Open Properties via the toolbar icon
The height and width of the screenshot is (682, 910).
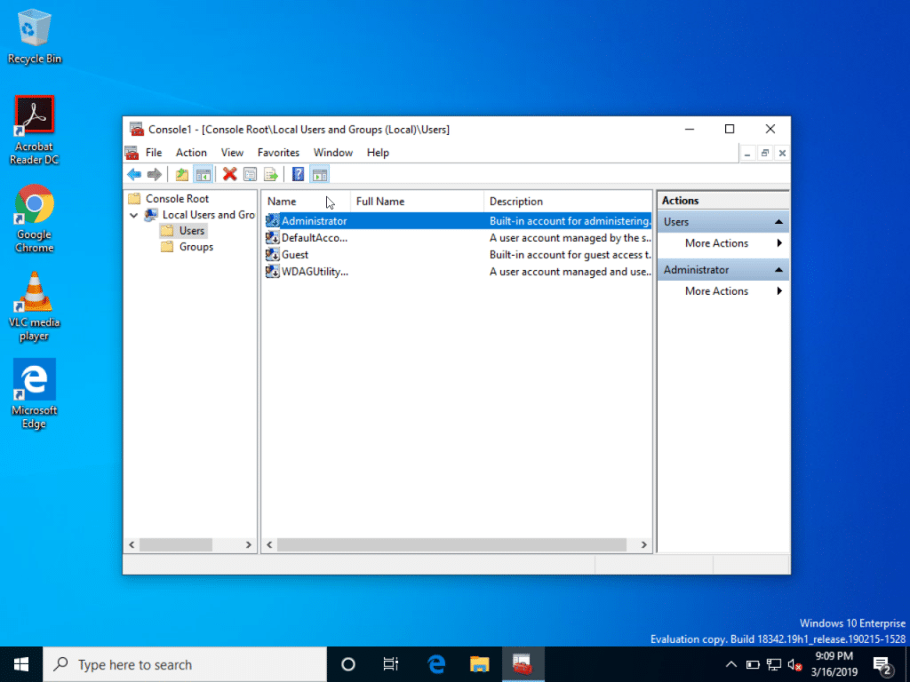coord(250,174)
